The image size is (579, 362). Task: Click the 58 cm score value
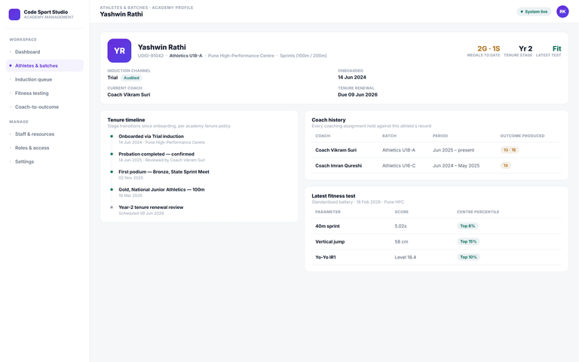(401, 242)
